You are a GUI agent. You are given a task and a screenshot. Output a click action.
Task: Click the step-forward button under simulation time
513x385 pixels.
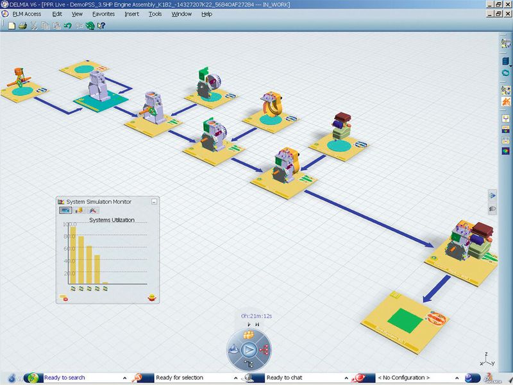[x=257, y=325]
